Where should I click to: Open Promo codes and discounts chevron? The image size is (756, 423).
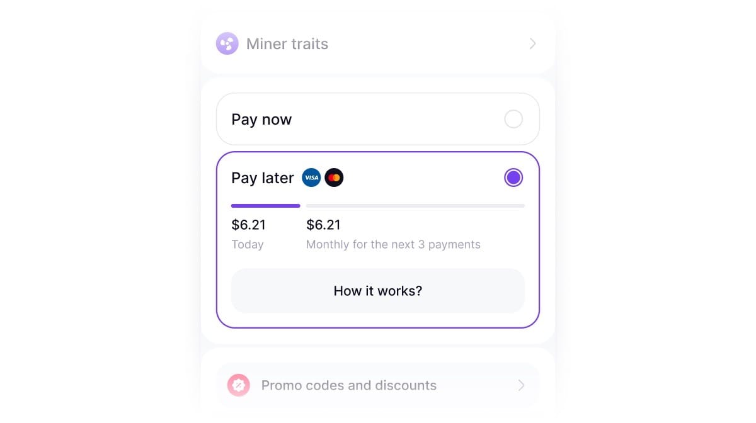521,385
